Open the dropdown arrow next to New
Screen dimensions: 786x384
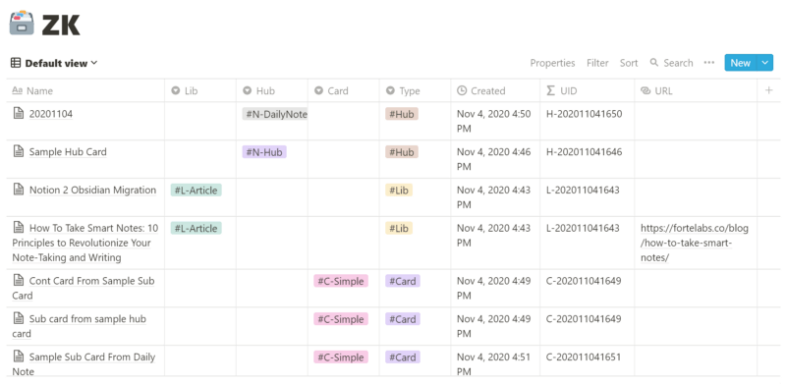point(764,63)
